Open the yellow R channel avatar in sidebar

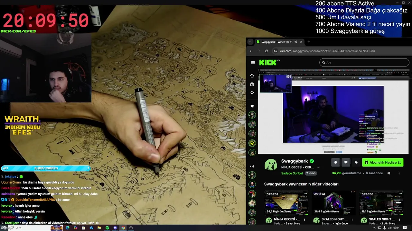click(252, 143)
